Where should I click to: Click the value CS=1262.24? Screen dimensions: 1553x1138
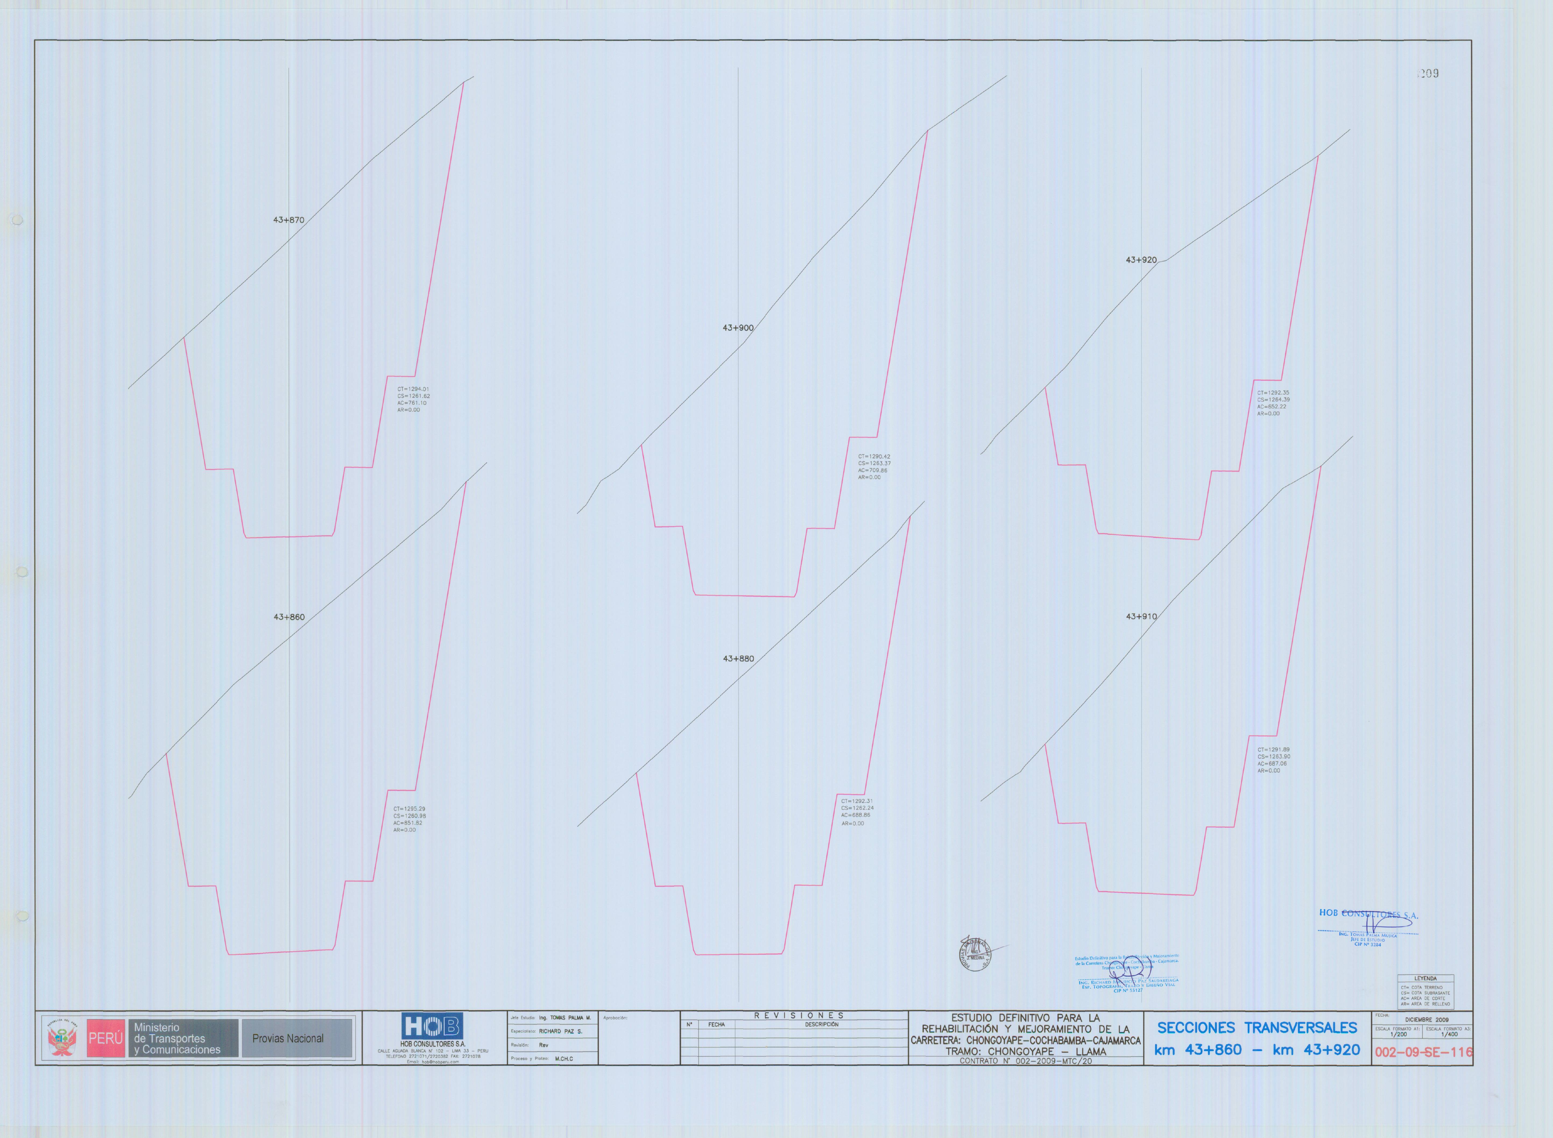[x=857, y=808]
